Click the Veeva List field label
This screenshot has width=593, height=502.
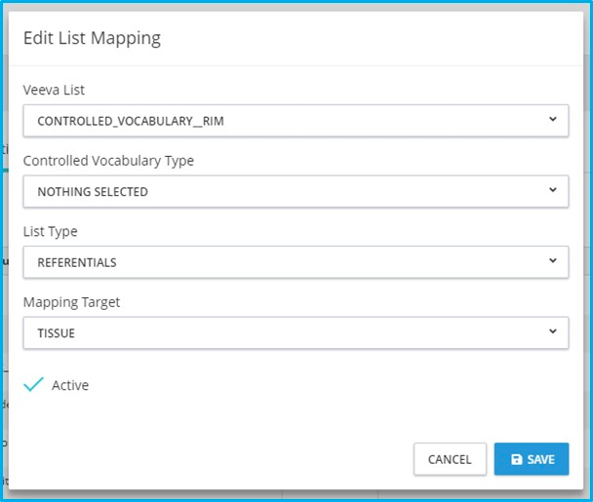click(54, 90)
